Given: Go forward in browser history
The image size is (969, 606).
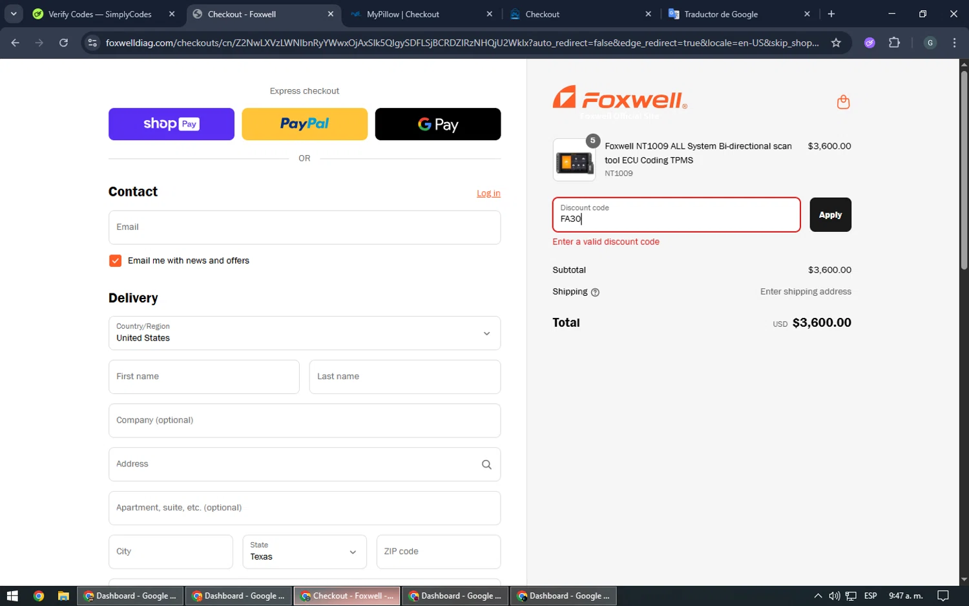Looking at the screenshot, I should [x=39, y=43].
